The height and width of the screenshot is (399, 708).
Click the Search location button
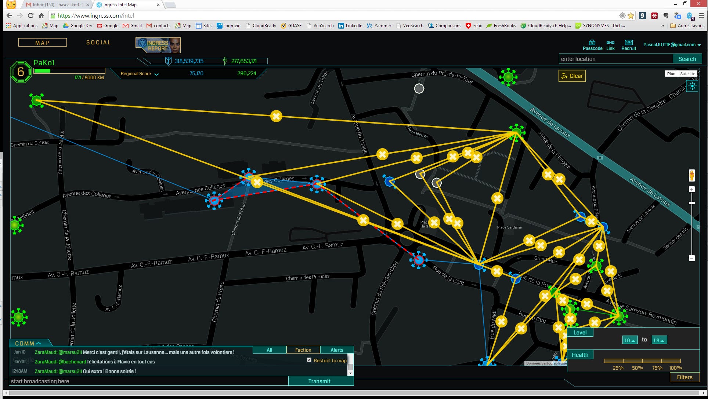coord(687,59)
